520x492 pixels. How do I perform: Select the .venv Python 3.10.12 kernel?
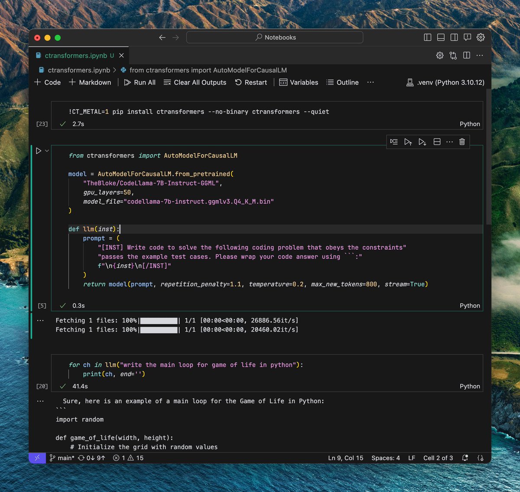tap(445, 82)
